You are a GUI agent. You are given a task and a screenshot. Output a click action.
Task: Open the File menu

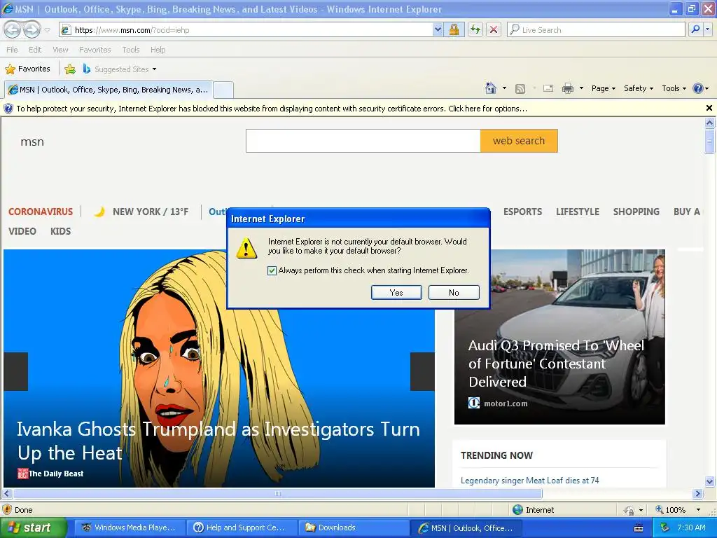coord(12,50)
